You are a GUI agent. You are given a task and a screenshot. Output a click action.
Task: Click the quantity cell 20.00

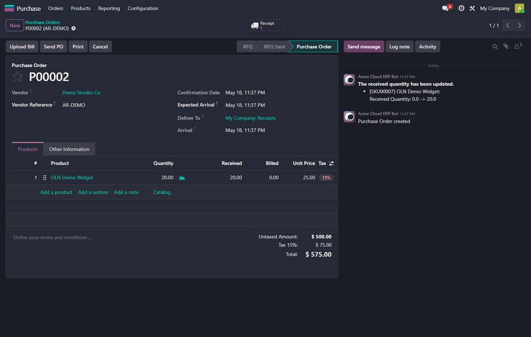(x=167, y=178)
